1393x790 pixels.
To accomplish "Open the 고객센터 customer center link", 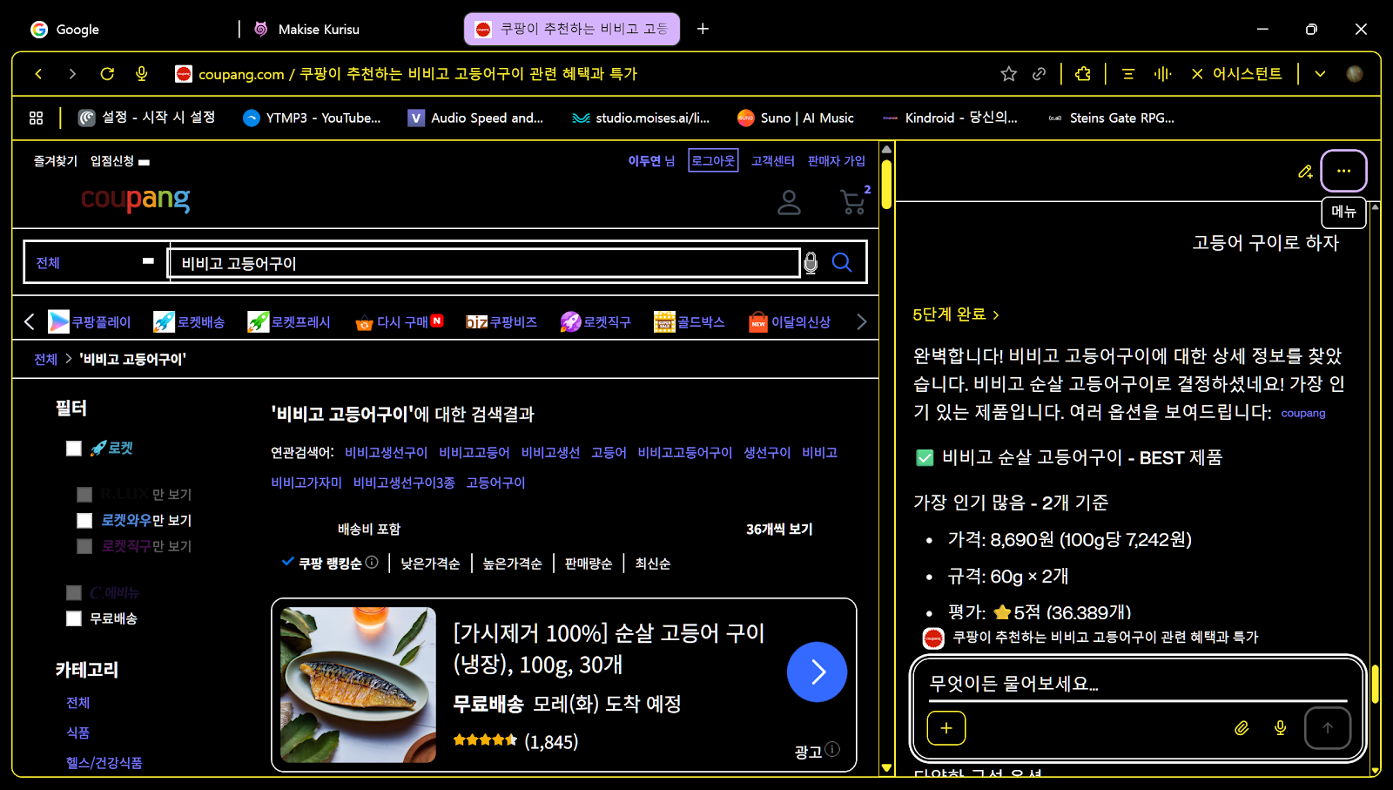I will [x=773, y=161].
